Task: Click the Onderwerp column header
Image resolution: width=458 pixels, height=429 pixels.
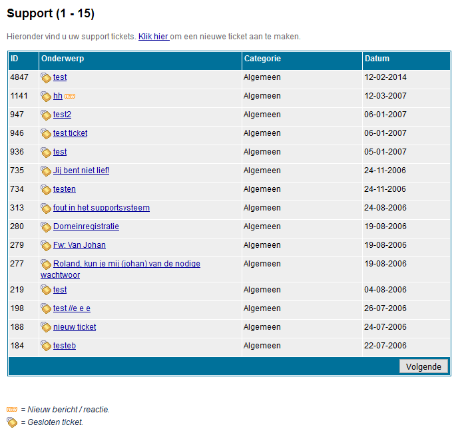Action: coord(63,59)
